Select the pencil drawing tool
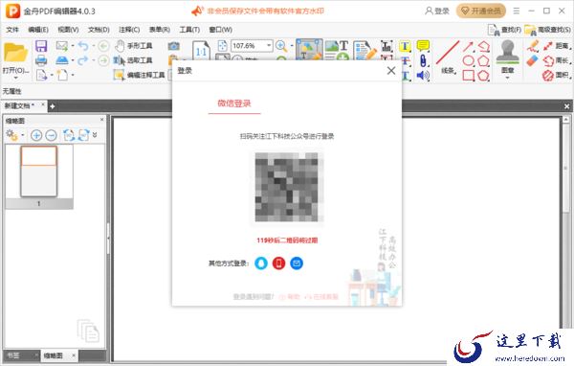Image resolution: width=574 pixels, height=366 pixels. [533, 46]
